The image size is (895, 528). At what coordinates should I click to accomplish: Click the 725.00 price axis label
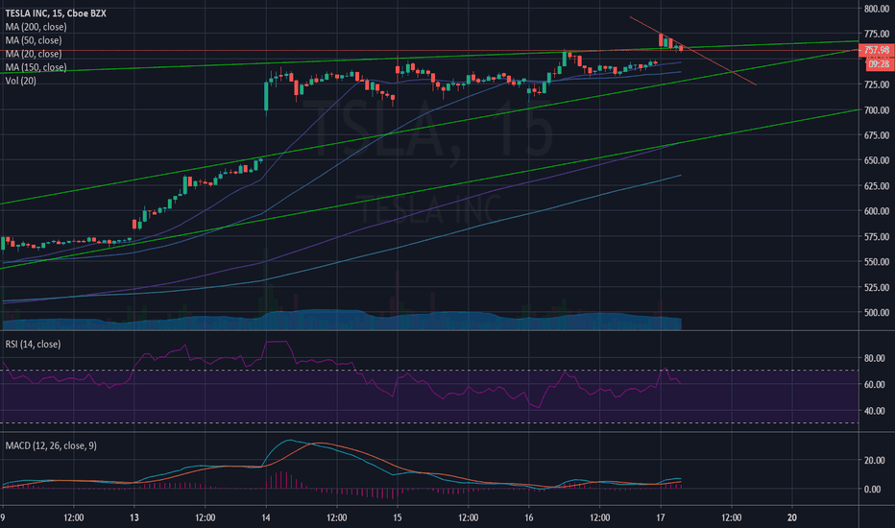877,84
